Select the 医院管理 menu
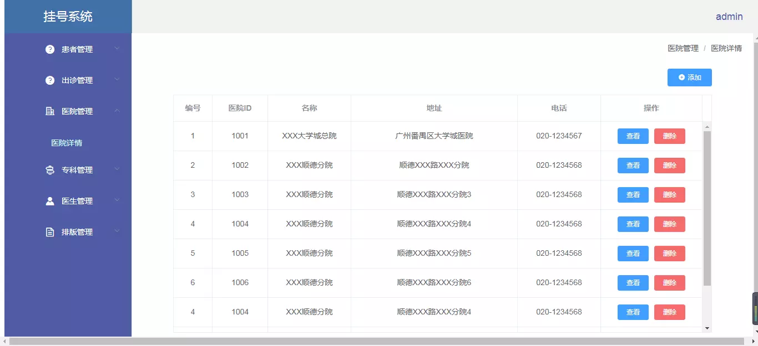 pyautogui.click(x=68, y=111)
